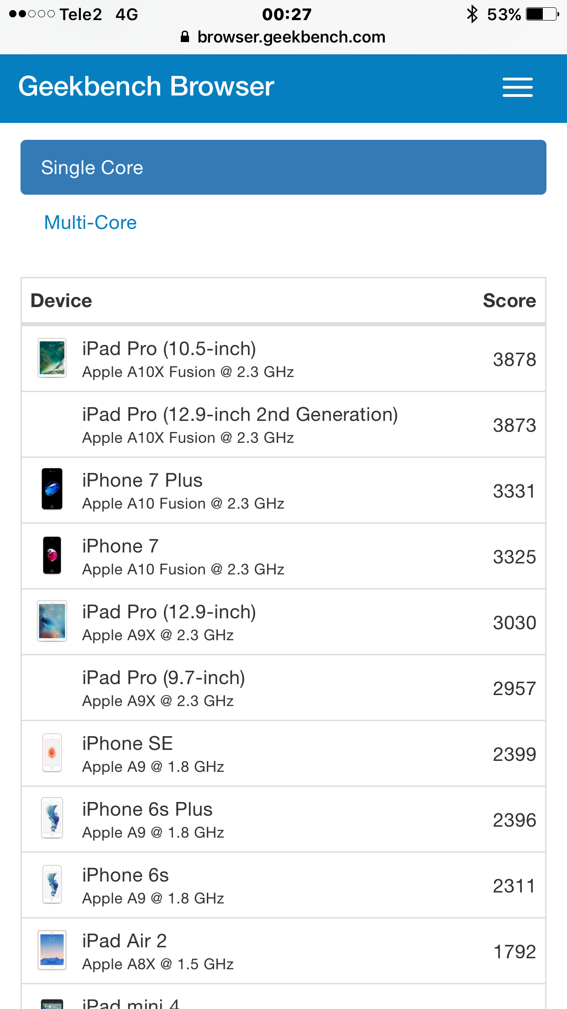The height and width of the screenshot is (1009, 567).
Task: Tap the iPhone SE device image
Action: pyautogui.click(x=52, y=753)
